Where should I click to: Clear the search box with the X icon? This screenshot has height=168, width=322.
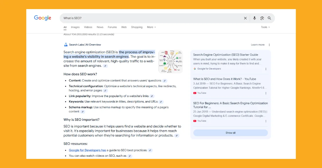pyautogui.click(x=245, y=18)
